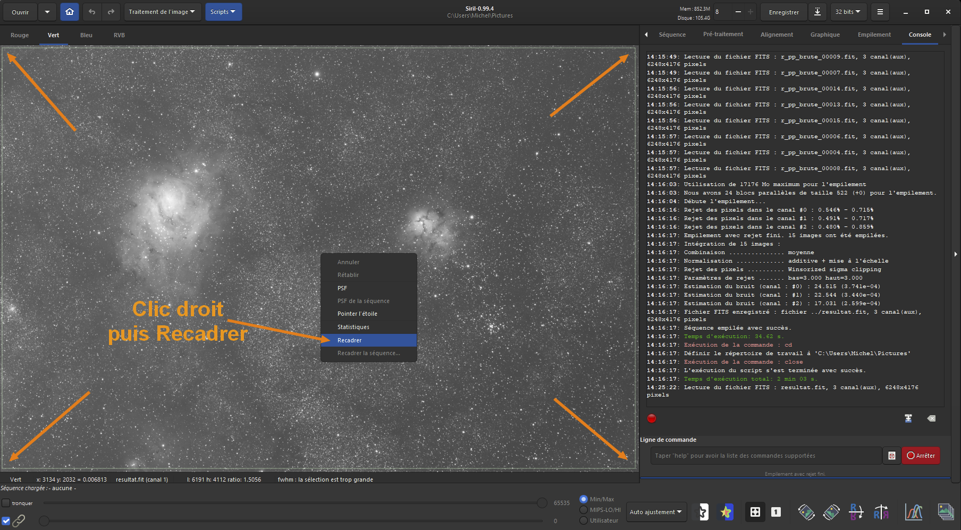The width and height of the screenshot is (961, 530).
Task: Toggle the white star icon in bottom toolbar
Action: pyautogui.click(x=702, y=512)
